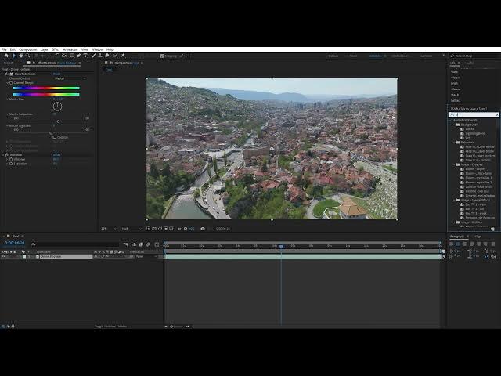Clear the Effects & Presets search with X

coord(496,115)
